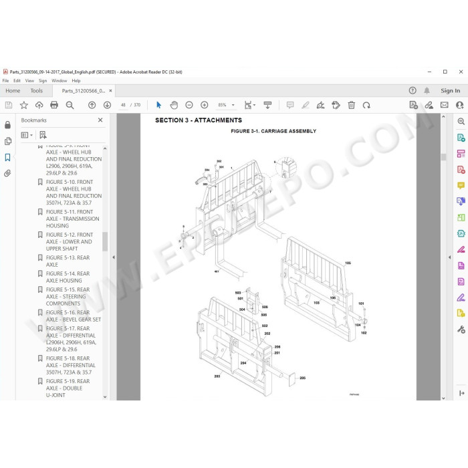Image resolution: width=468 pixels, height=468 pixels.
Task: Open the Edit menu
Action: [17, 81]
